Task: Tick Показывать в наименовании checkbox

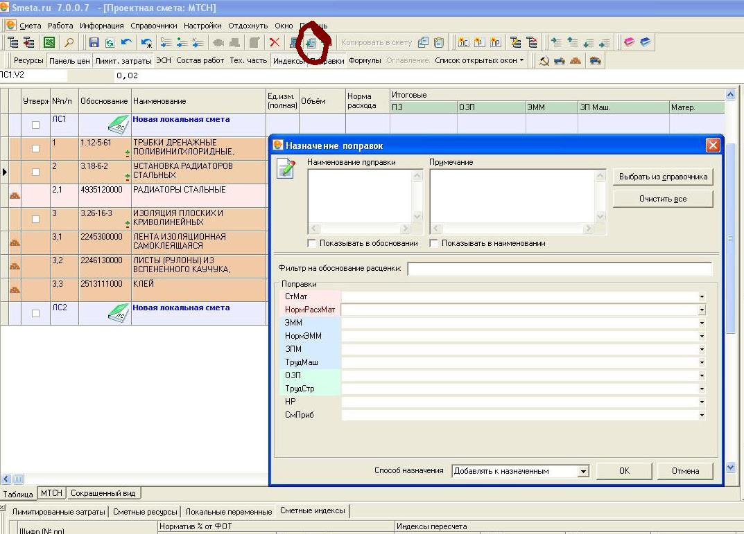Action: click(433, 243)
